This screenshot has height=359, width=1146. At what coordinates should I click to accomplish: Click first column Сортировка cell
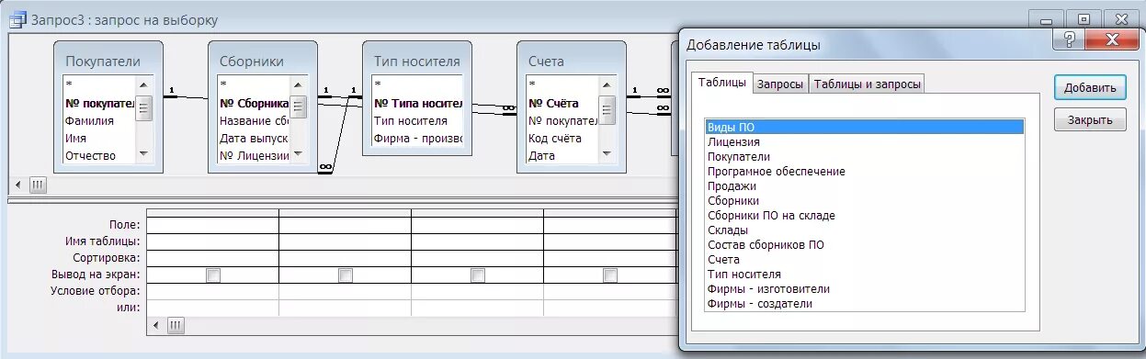click(x=212, y=258)
